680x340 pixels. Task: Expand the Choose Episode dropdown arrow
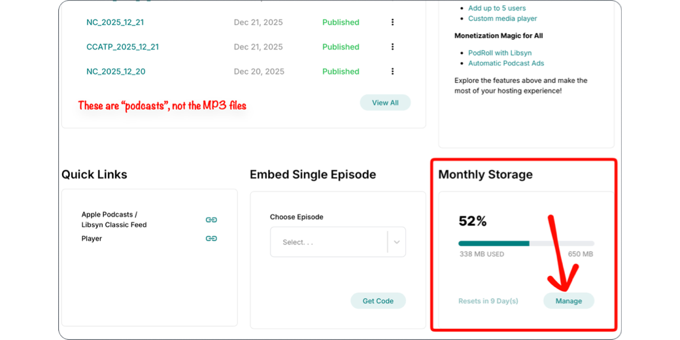(396, 242)
